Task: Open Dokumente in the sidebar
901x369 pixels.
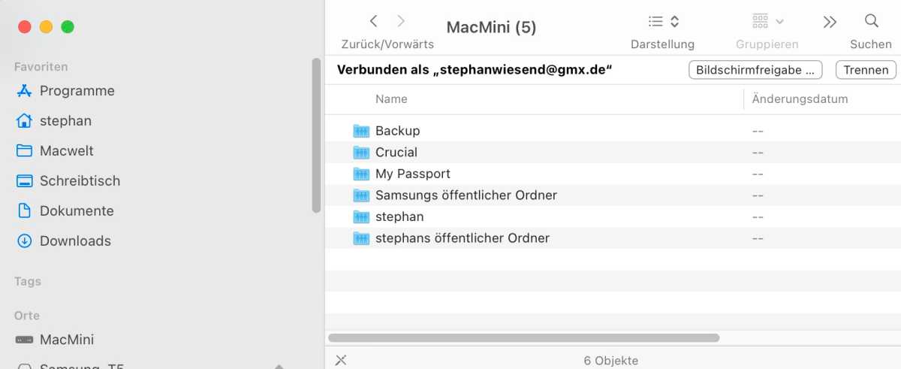Action: [x=77, y=211]
